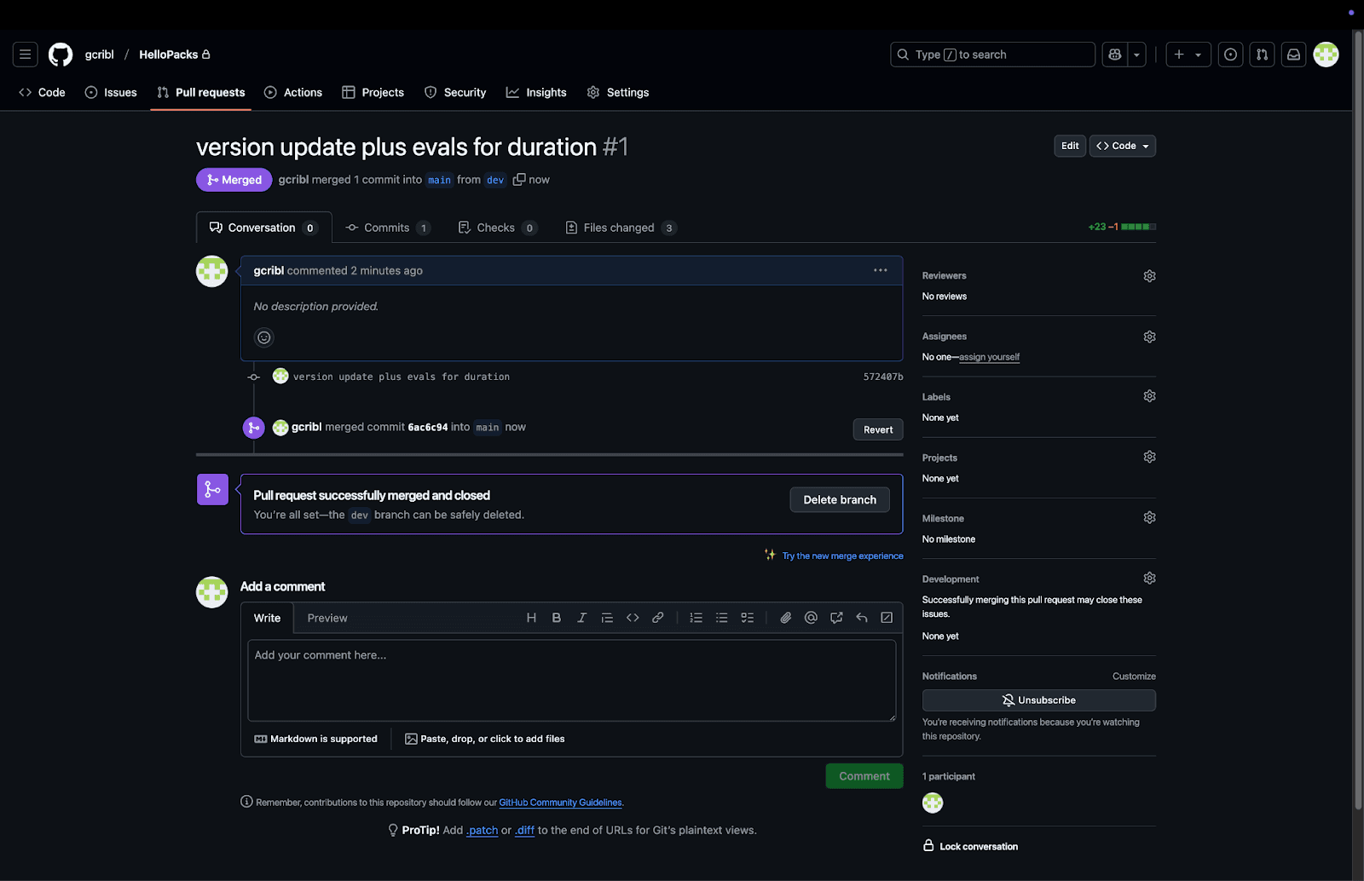The width and height of the screenshot is (1364, 881).
Task: Open Reviewers gear settings
Action: [x=1149, y=276]
